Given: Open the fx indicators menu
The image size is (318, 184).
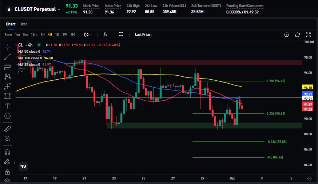Looking at the screenshot, I should pyautogui.click(x=105, y=35).
